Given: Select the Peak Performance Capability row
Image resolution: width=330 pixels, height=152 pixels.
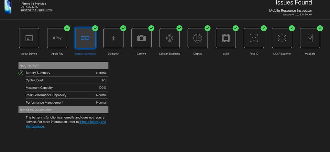Looking at the screenshot, I should pos(67,95).
